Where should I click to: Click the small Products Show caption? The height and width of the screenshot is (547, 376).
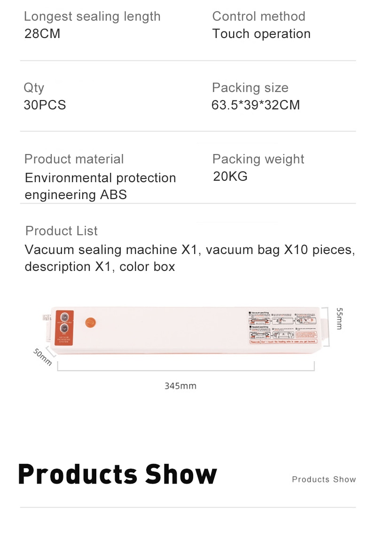(324, 479)
